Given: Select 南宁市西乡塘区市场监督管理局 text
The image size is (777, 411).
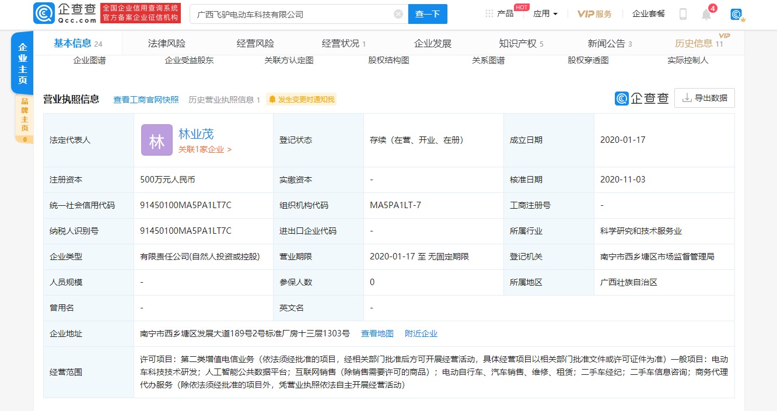Looking at the screenshot, I should pyautogui.click(x=657, y=257).
